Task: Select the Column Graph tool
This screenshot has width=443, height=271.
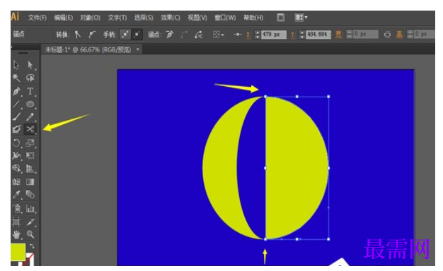Action: point(30,208)
